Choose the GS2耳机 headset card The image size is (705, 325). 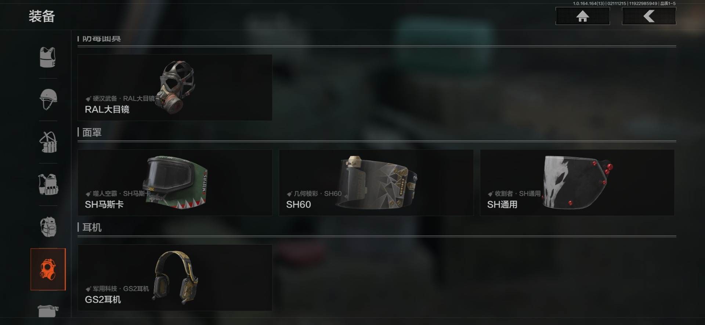coord(175,278)
